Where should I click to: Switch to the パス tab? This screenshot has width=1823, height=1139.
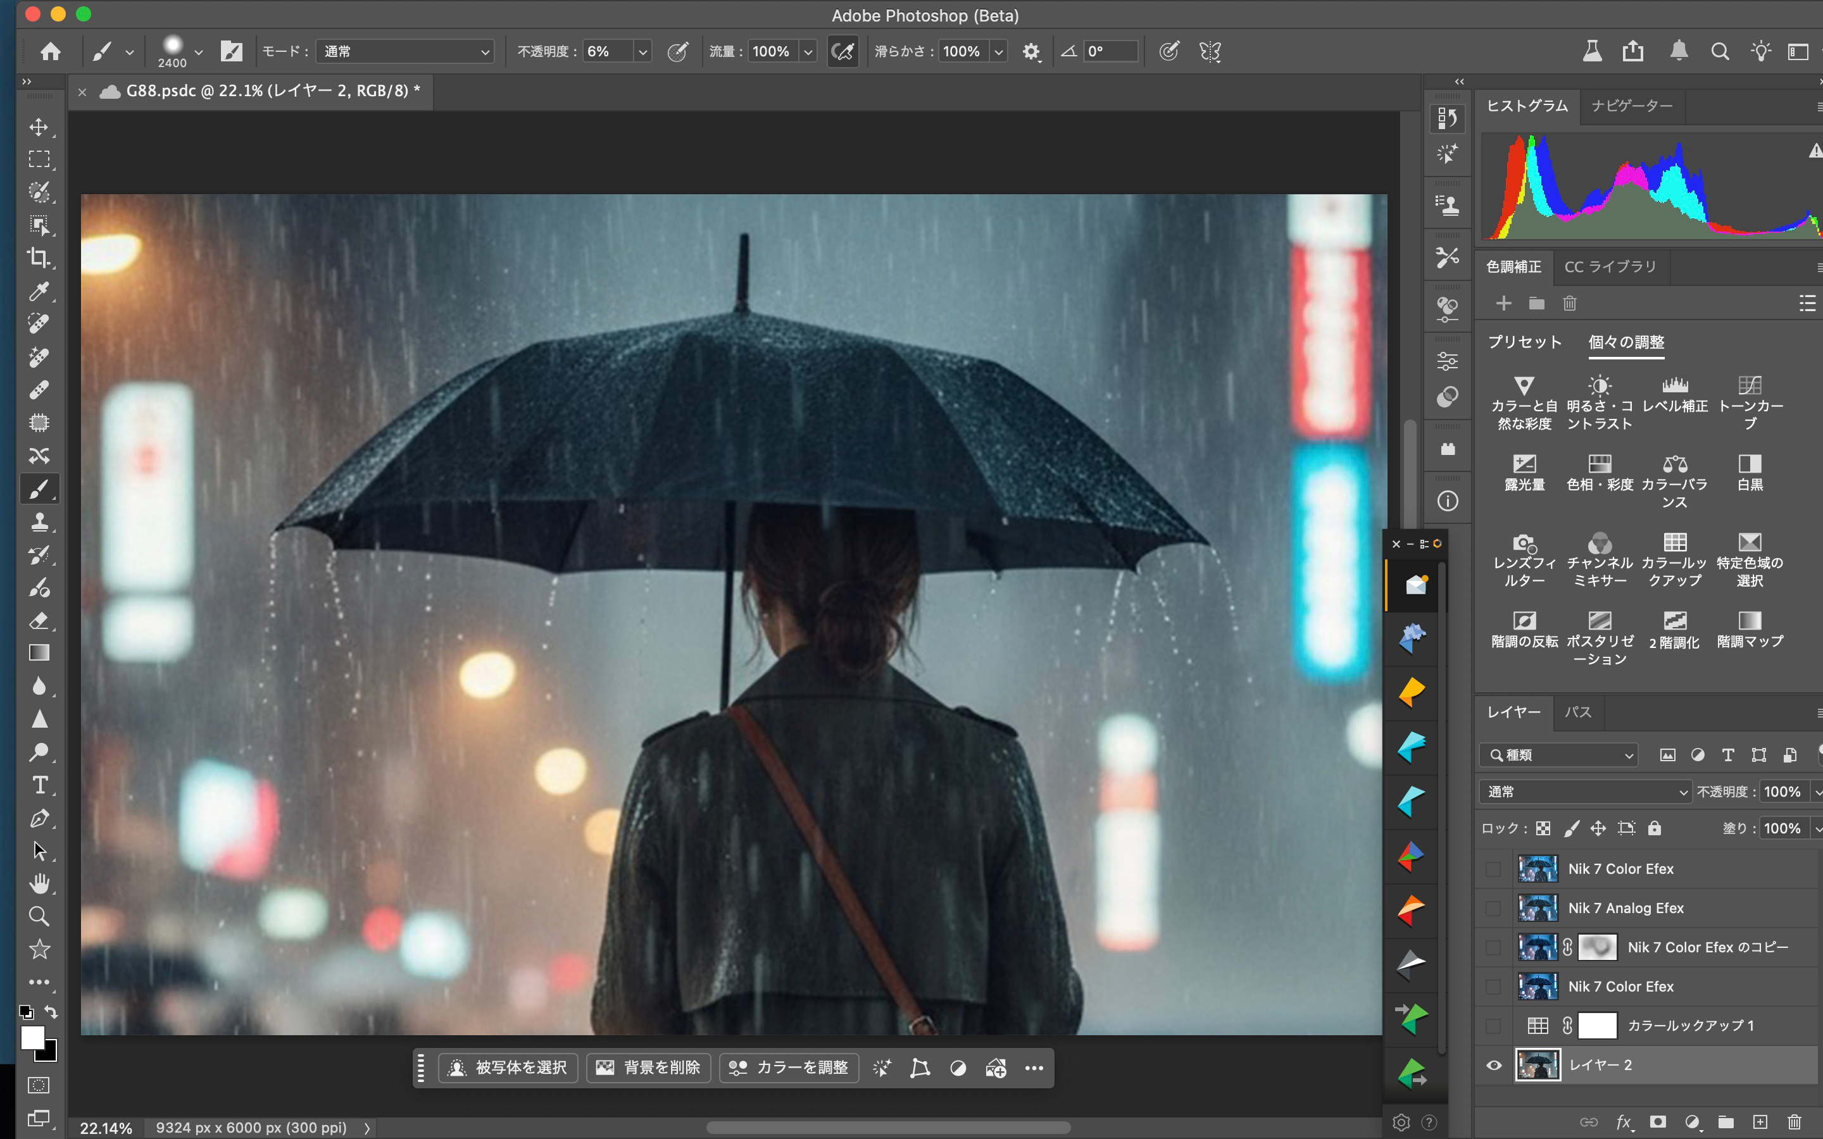(x=1577, y=712)
